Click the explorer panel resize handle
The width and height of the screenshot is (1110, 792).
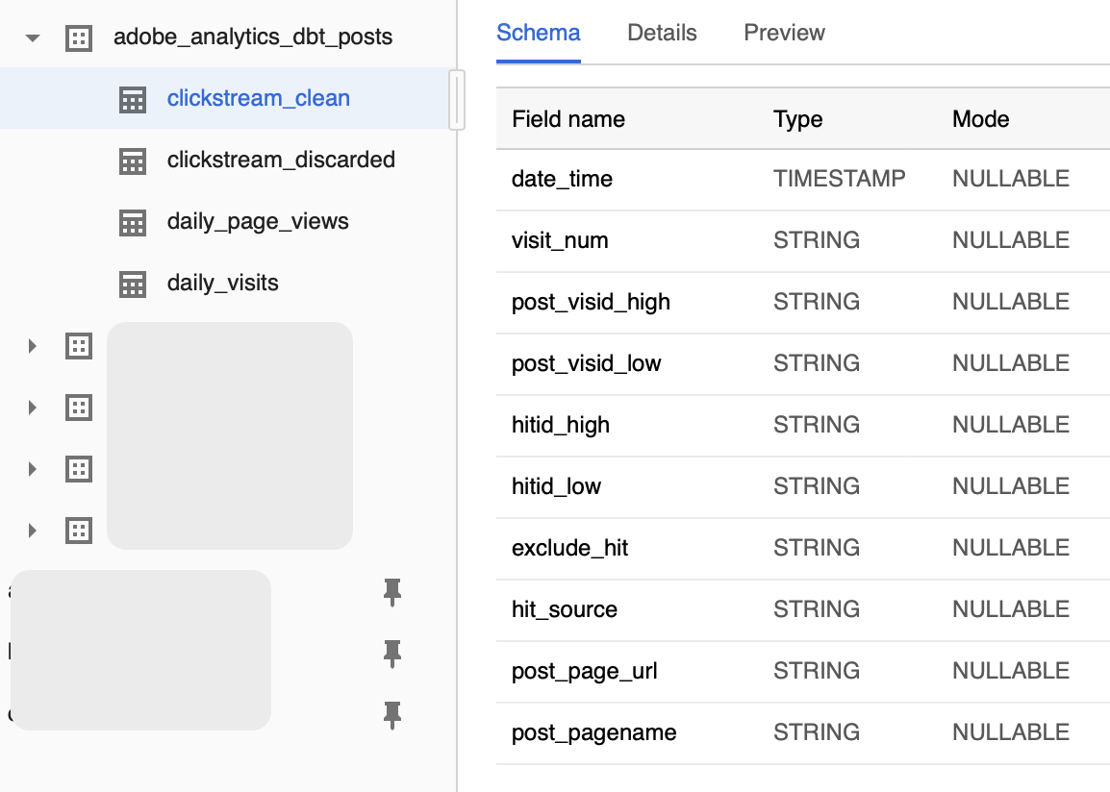[x=457, y=100]
